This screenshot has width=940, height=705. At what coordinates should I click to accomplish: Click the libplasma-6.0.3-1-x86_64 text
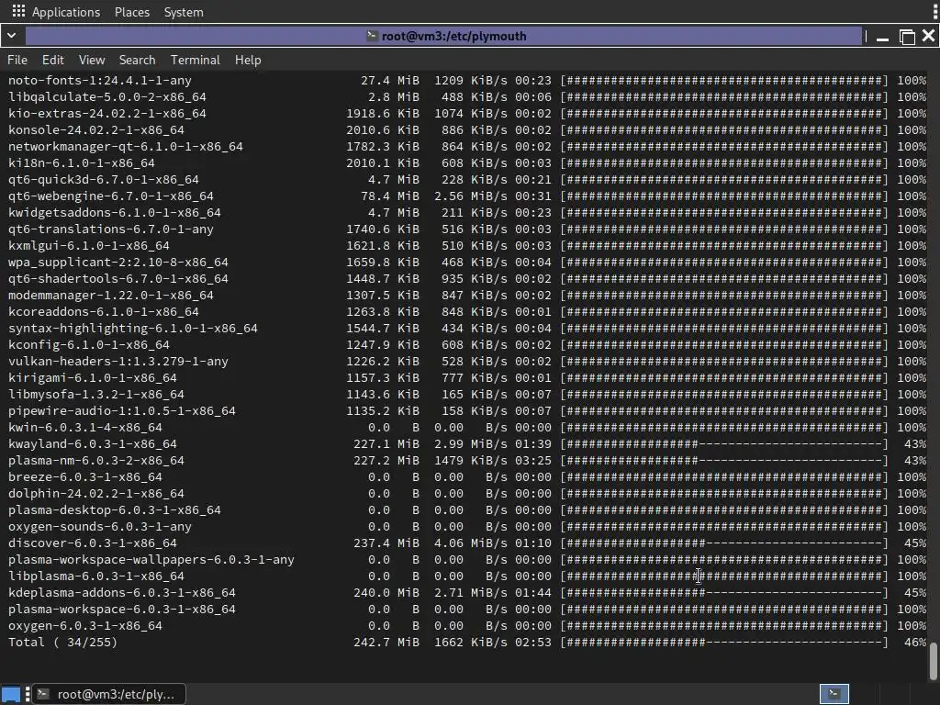95,576
